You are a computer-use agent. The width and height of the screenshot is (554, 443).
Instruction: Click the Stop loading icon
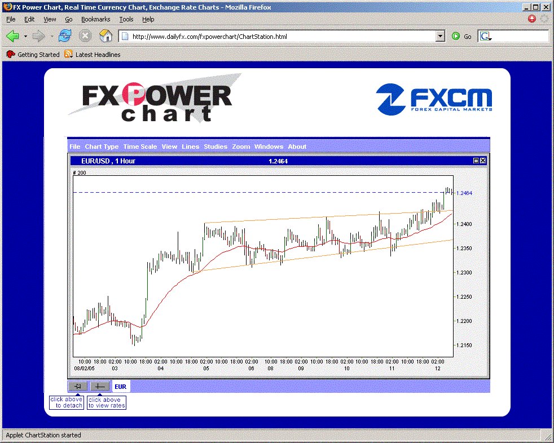point(85,36)
